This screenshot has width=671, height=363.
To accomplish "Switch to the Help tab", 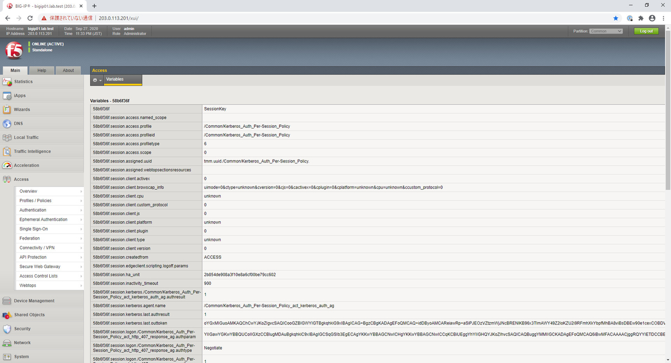I will click(42, 70).
